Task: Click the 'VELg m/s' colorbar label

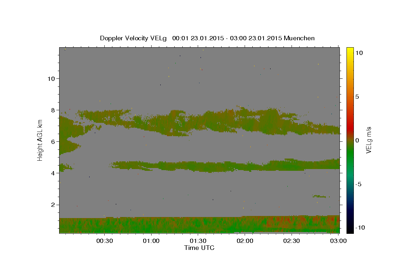Action: tap(369, 140)
